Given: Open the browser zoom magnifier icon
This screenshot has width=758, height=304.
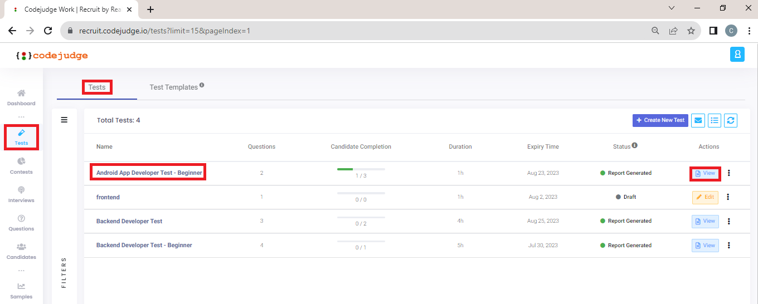Looking at the screenshot, I should (x=655, y=31).
